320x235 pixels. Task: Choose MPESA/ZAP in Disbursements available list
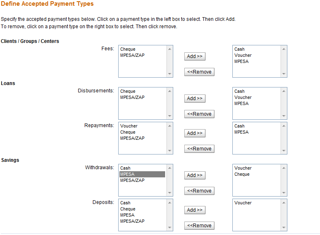(x=132, y=98)
